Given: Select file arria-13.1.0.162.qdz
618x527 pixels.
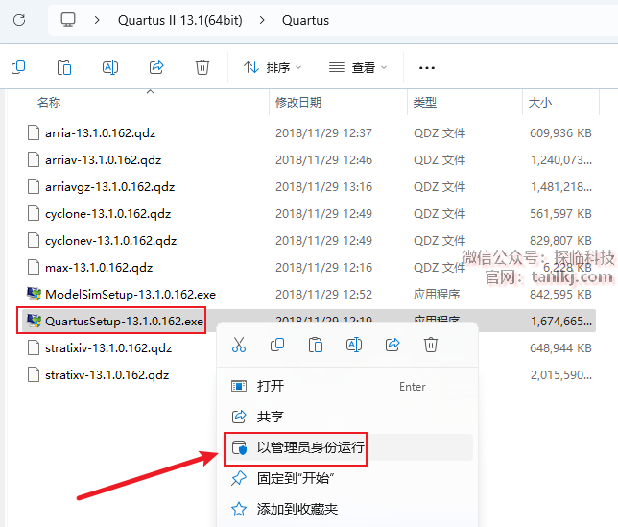Looking at the screenshot, I should click(x=100, y=133).
